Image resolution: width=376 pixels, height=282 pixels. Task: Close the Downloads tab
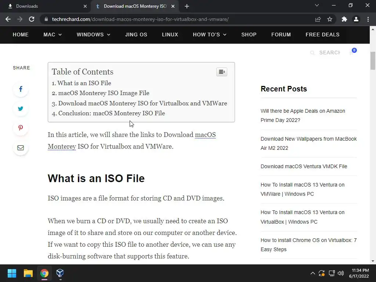point(85,6)
